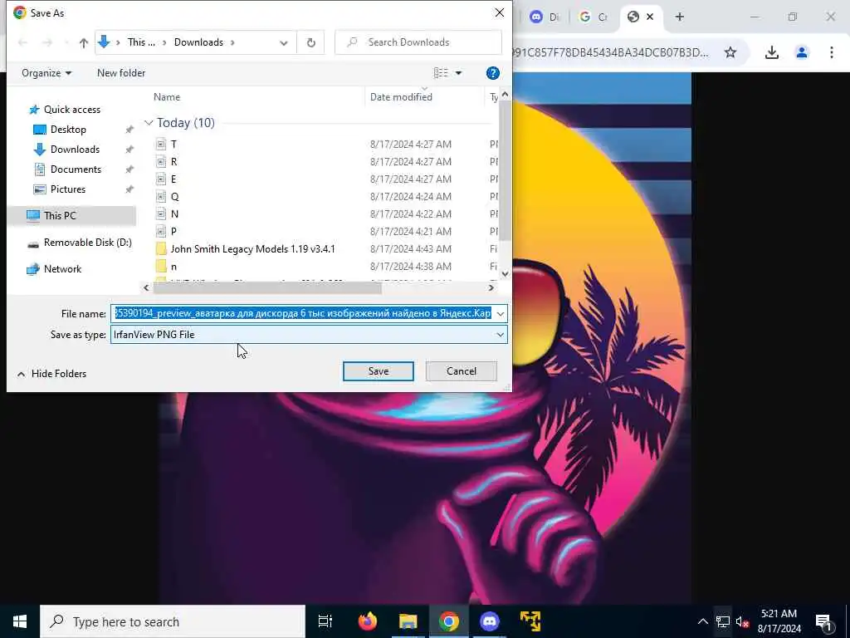Select This PC in the navigation pane
This screenshot has width=850, height=638.
coord(60,215)
